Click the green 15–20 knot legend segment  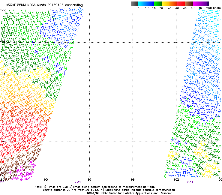158,4
